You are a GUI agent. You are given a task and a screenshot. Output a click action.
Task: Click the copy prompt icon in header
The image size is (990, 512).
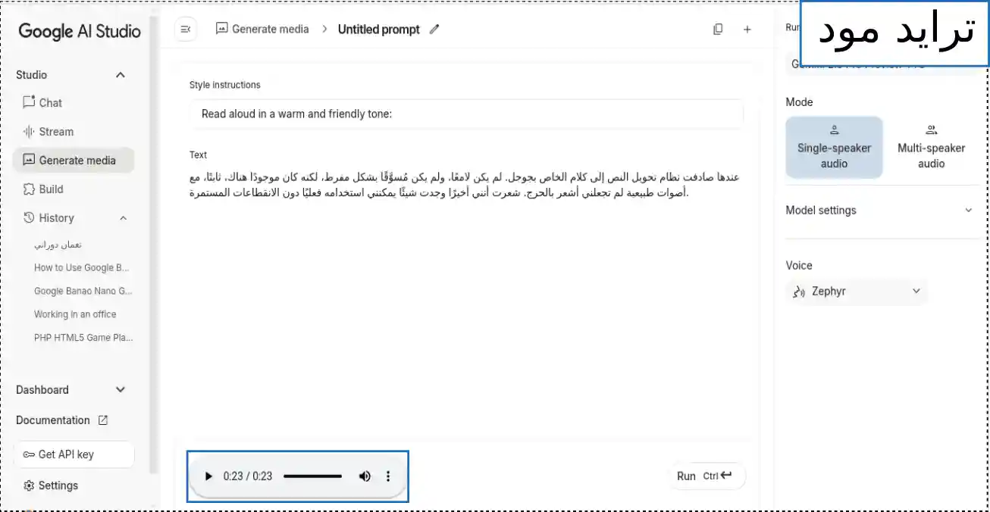(718, 30)
